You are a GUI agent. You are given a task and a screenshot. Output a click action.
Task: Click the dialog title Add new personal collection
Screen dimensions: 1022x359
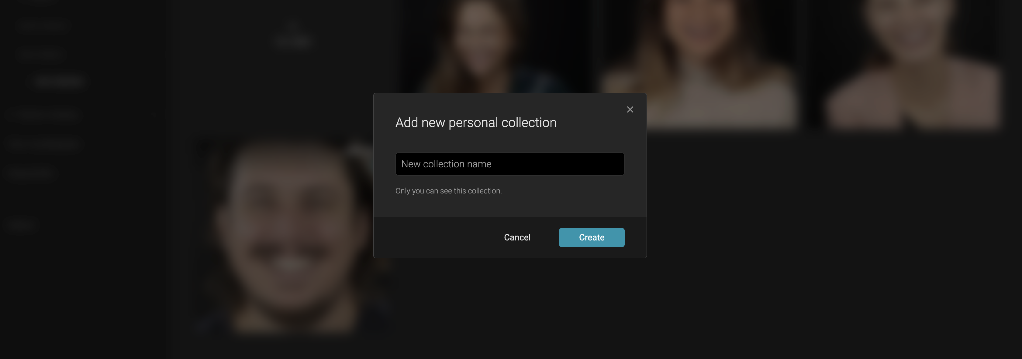[476, 123]
